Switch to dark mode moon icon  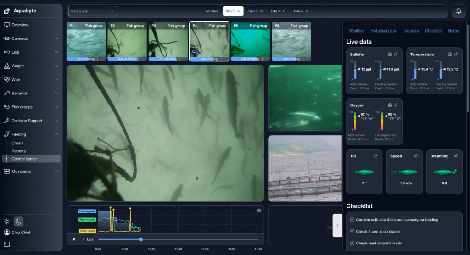tap(18, 222)
